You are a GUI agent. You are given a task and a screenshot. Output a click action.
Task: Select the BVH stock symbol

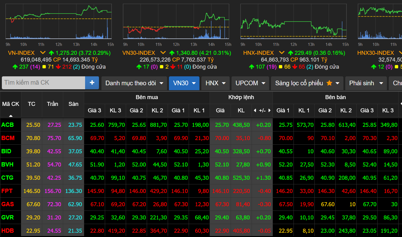pos(7,164)
